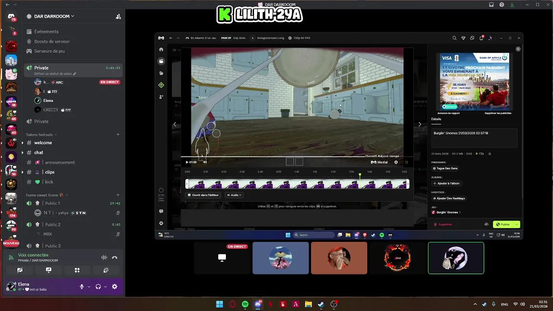
Task: Play the clip at 01:35
Action: pyautogui.click(x=187, y=162)
